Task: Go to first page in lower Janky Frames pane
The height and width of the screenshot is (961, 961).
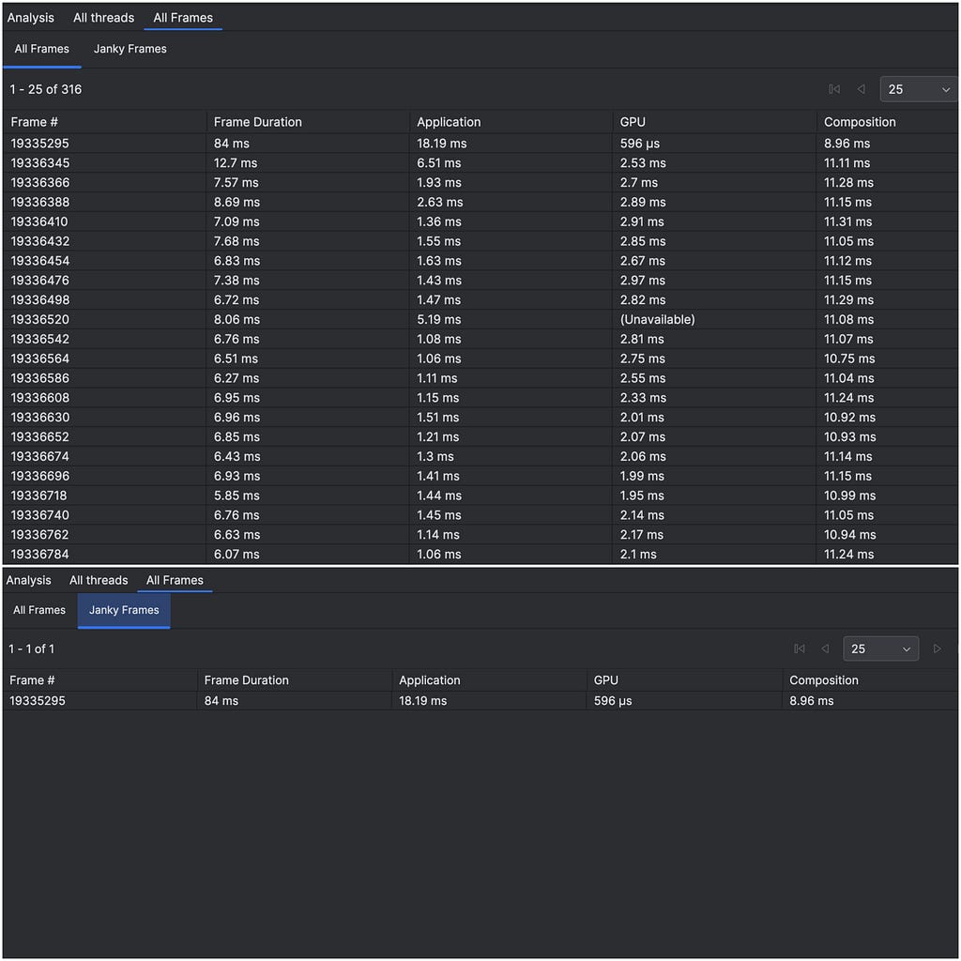Action: [800, 648]
